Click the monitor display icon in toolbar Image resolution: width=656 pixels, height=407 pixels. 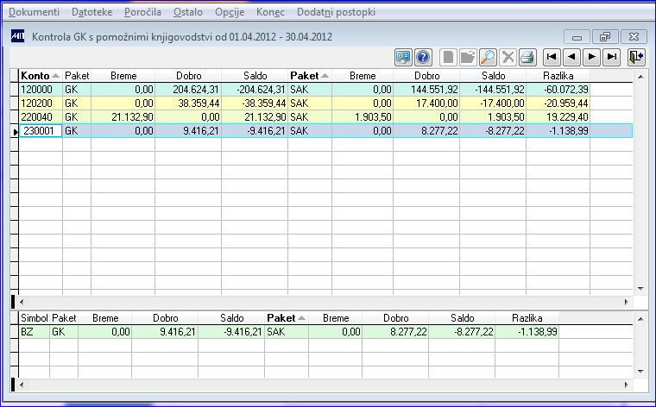tap(403, 57)
